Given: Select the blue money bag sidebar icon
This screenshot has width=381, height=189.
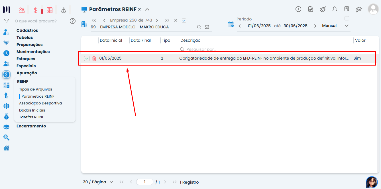Looking at the screenshot, I should (6, 117).
